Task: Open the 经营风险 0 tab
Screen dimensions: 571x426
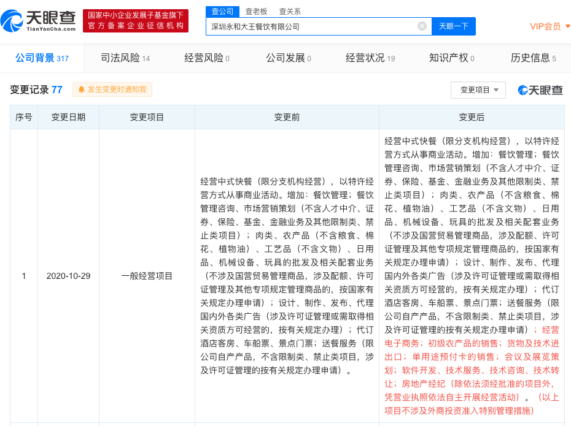Action: [x=207, y=58]
